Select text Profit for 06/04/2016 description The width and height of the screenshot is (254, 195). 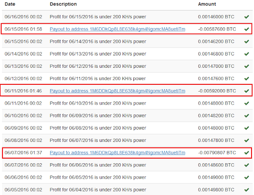tap(98, 190)
